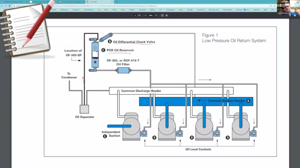Click the 'Common Discharge Header' label
This screenshot has height=168, width=300.
pyautogui.click(x=141, y=91)
